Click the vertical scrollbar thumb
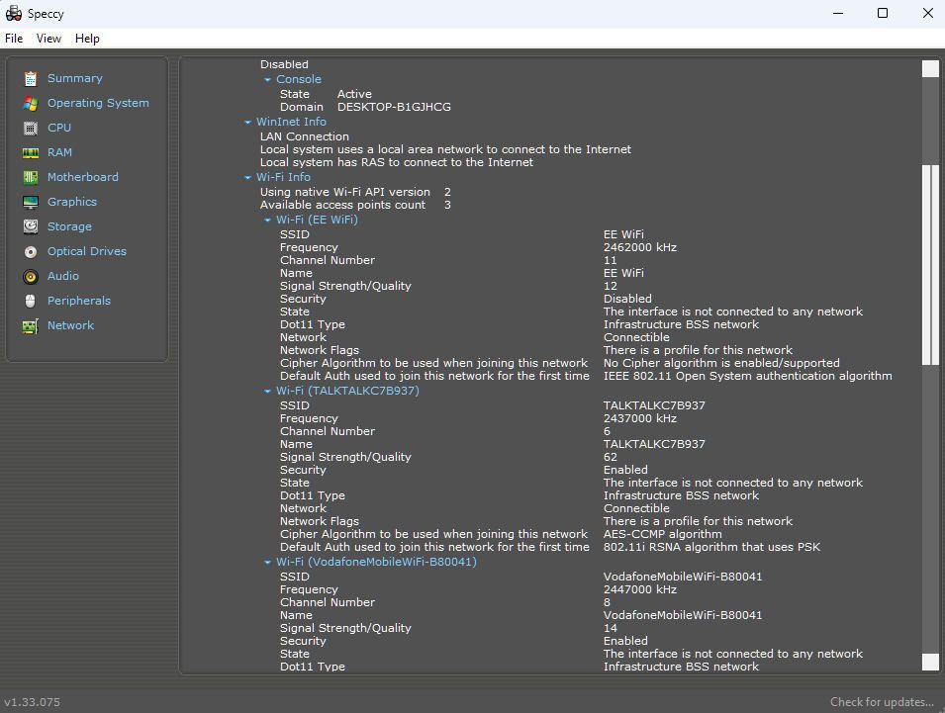 [x=930, y=265]
